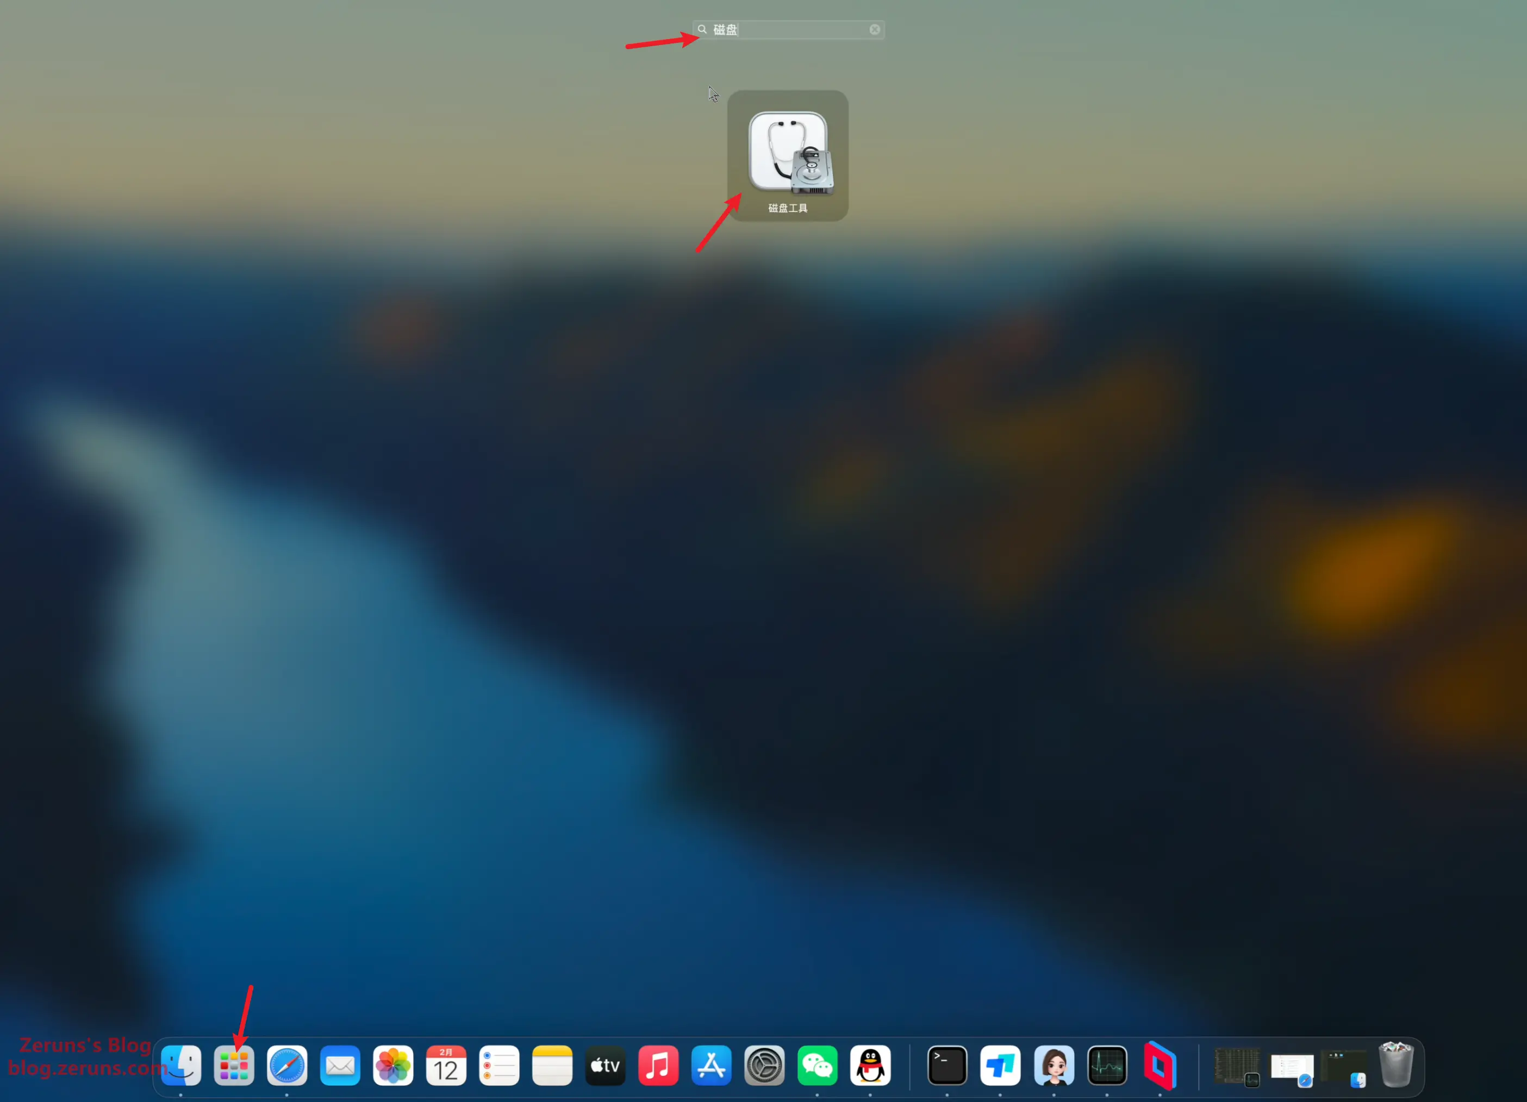
Task: Open WeChat from the Dock
Action: click(818, 1065)
